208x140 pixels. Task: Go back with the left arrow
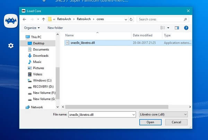coord(24,19)
